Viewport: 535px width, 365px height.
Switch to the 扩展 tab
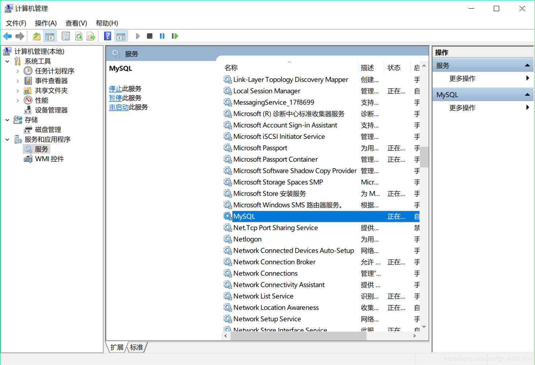pos(117,347)
